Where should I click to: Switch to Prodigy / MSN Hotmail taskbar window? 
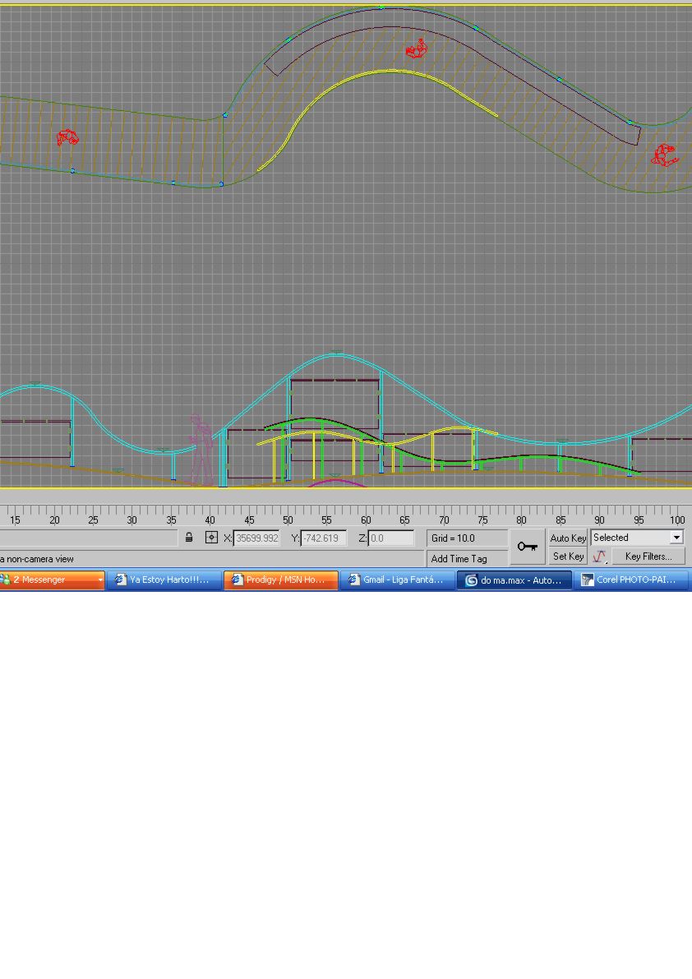pos(281,580)
